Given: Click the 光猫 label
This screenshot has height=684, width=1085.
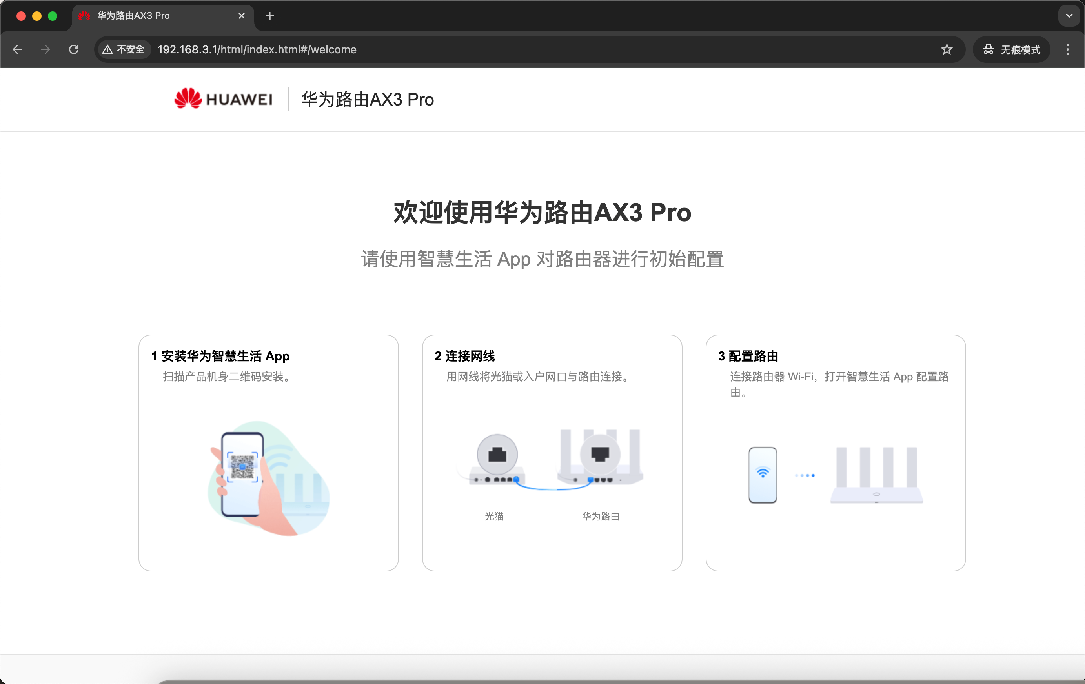Looking at the screenshot, I should [x=494, y=517].
